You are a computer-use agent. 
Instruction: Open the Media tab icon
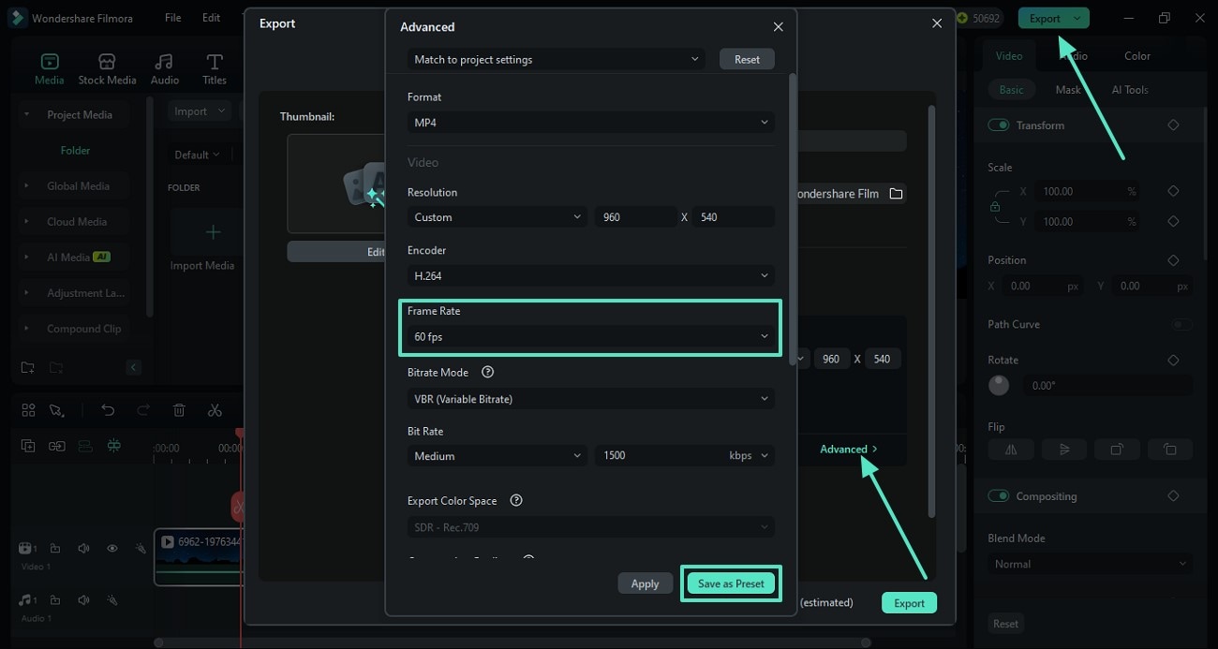49,62
